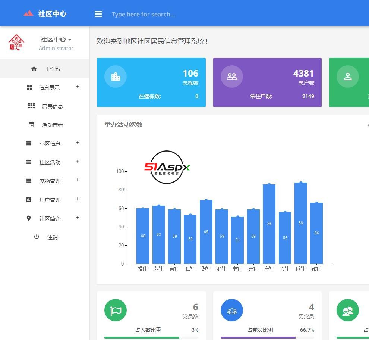Click the dashboard icon beside 信息展示
The width and height of the screenshot is (369, 340).
[x=29, y=87]
